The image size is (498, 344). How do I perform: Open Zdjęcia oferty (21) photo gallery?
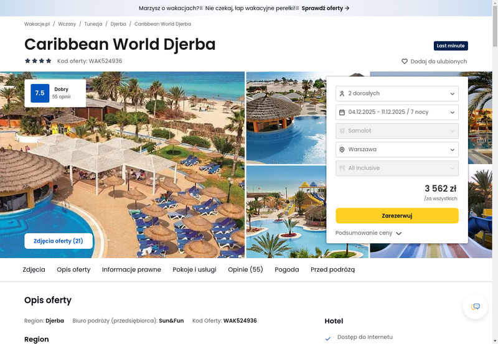click(59, 241)
